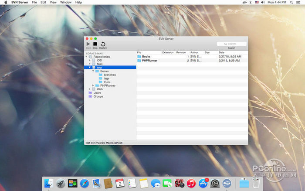Open the Window menu in menu bar
This screenshot has width=305, height=191.
pos(66,2)
